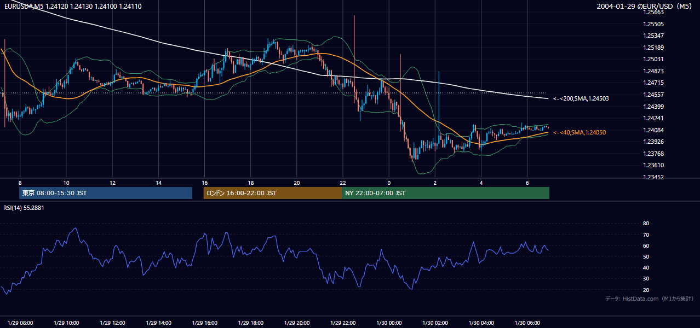Click the RSI scale value 60
This screenshot has height=328, width=700.
pyautogui.click(x=646, y=245)
